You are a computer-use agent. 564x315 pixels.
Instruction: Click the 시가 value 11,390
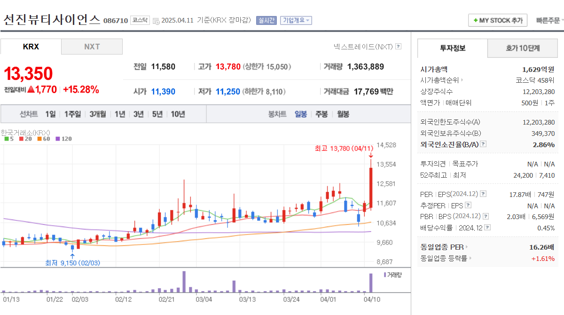(x=163, y=91)
